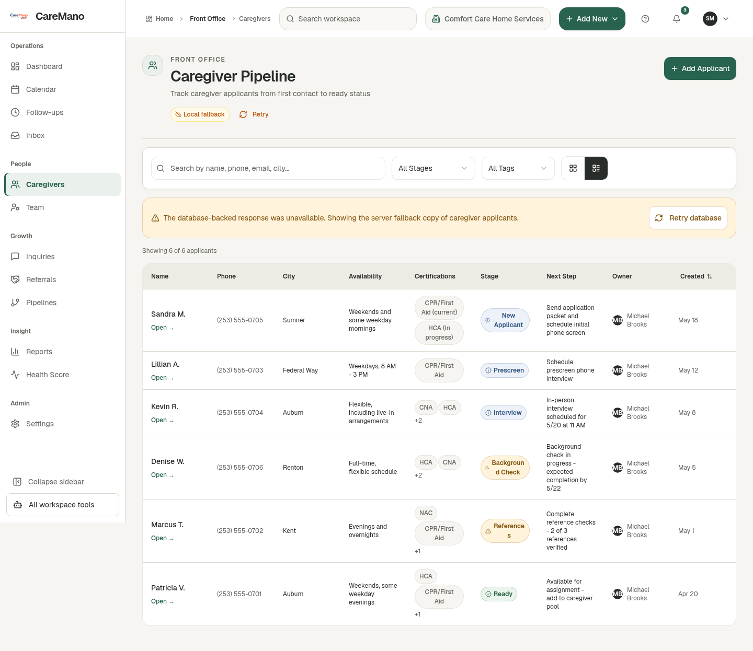Open Patricia V.'s applicant record

(x=162, y=601)
